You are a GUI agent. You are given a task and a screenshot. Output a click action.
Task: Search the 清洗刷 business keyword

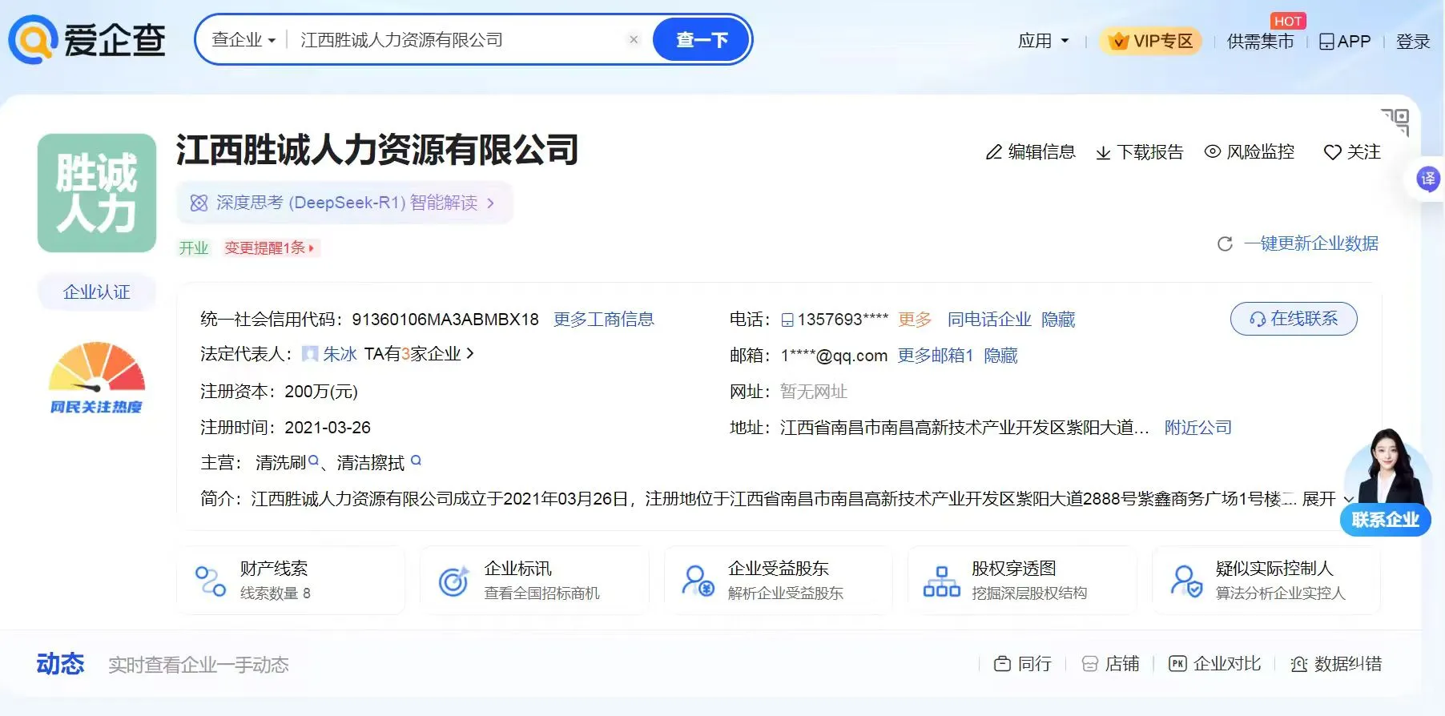click(x=288, y=463)
